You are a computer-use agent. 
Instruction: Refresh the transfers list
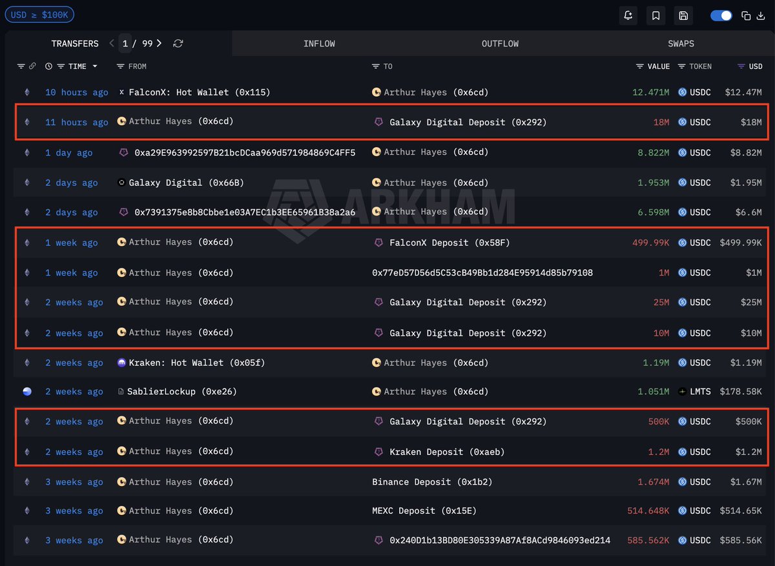pos(178,43)
